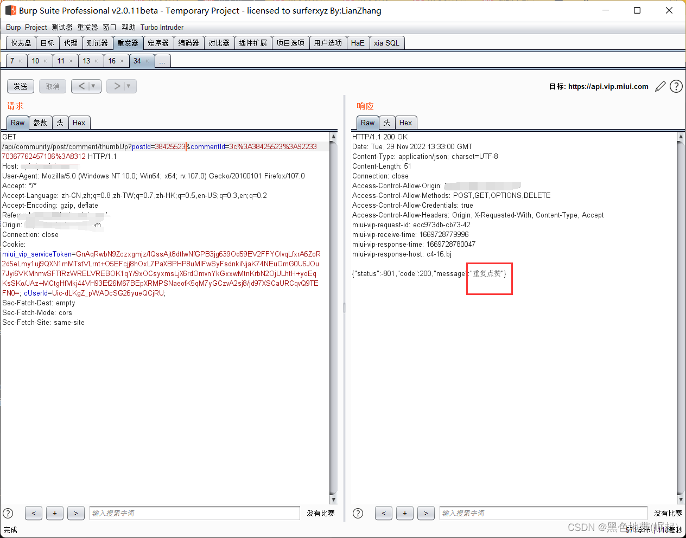Open the Turbo Intruder menu
This screenshot has width=686, height=538.
162,27
